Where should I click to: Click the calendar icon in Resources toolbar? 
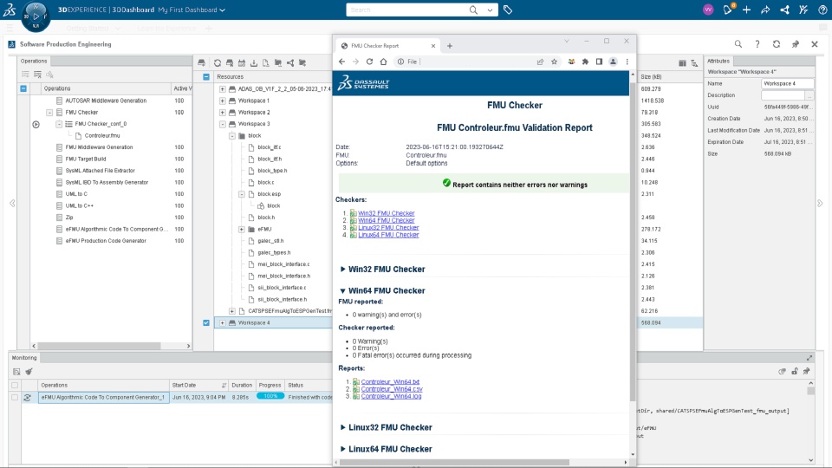[242, 62]
